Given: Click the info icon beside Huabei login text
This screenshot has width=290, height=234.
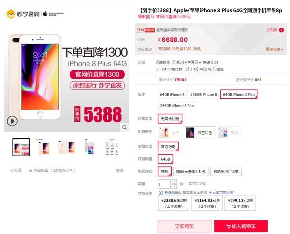Looking at the screenshot, I should tap(161, 193).
